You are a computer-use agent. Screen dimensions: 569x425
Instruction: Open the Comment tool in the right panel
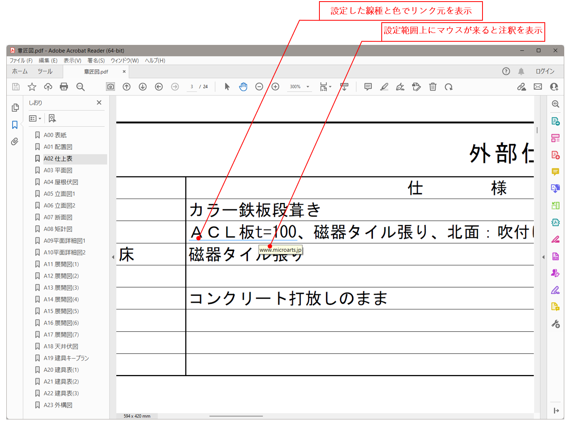click(x=555, y=172)
